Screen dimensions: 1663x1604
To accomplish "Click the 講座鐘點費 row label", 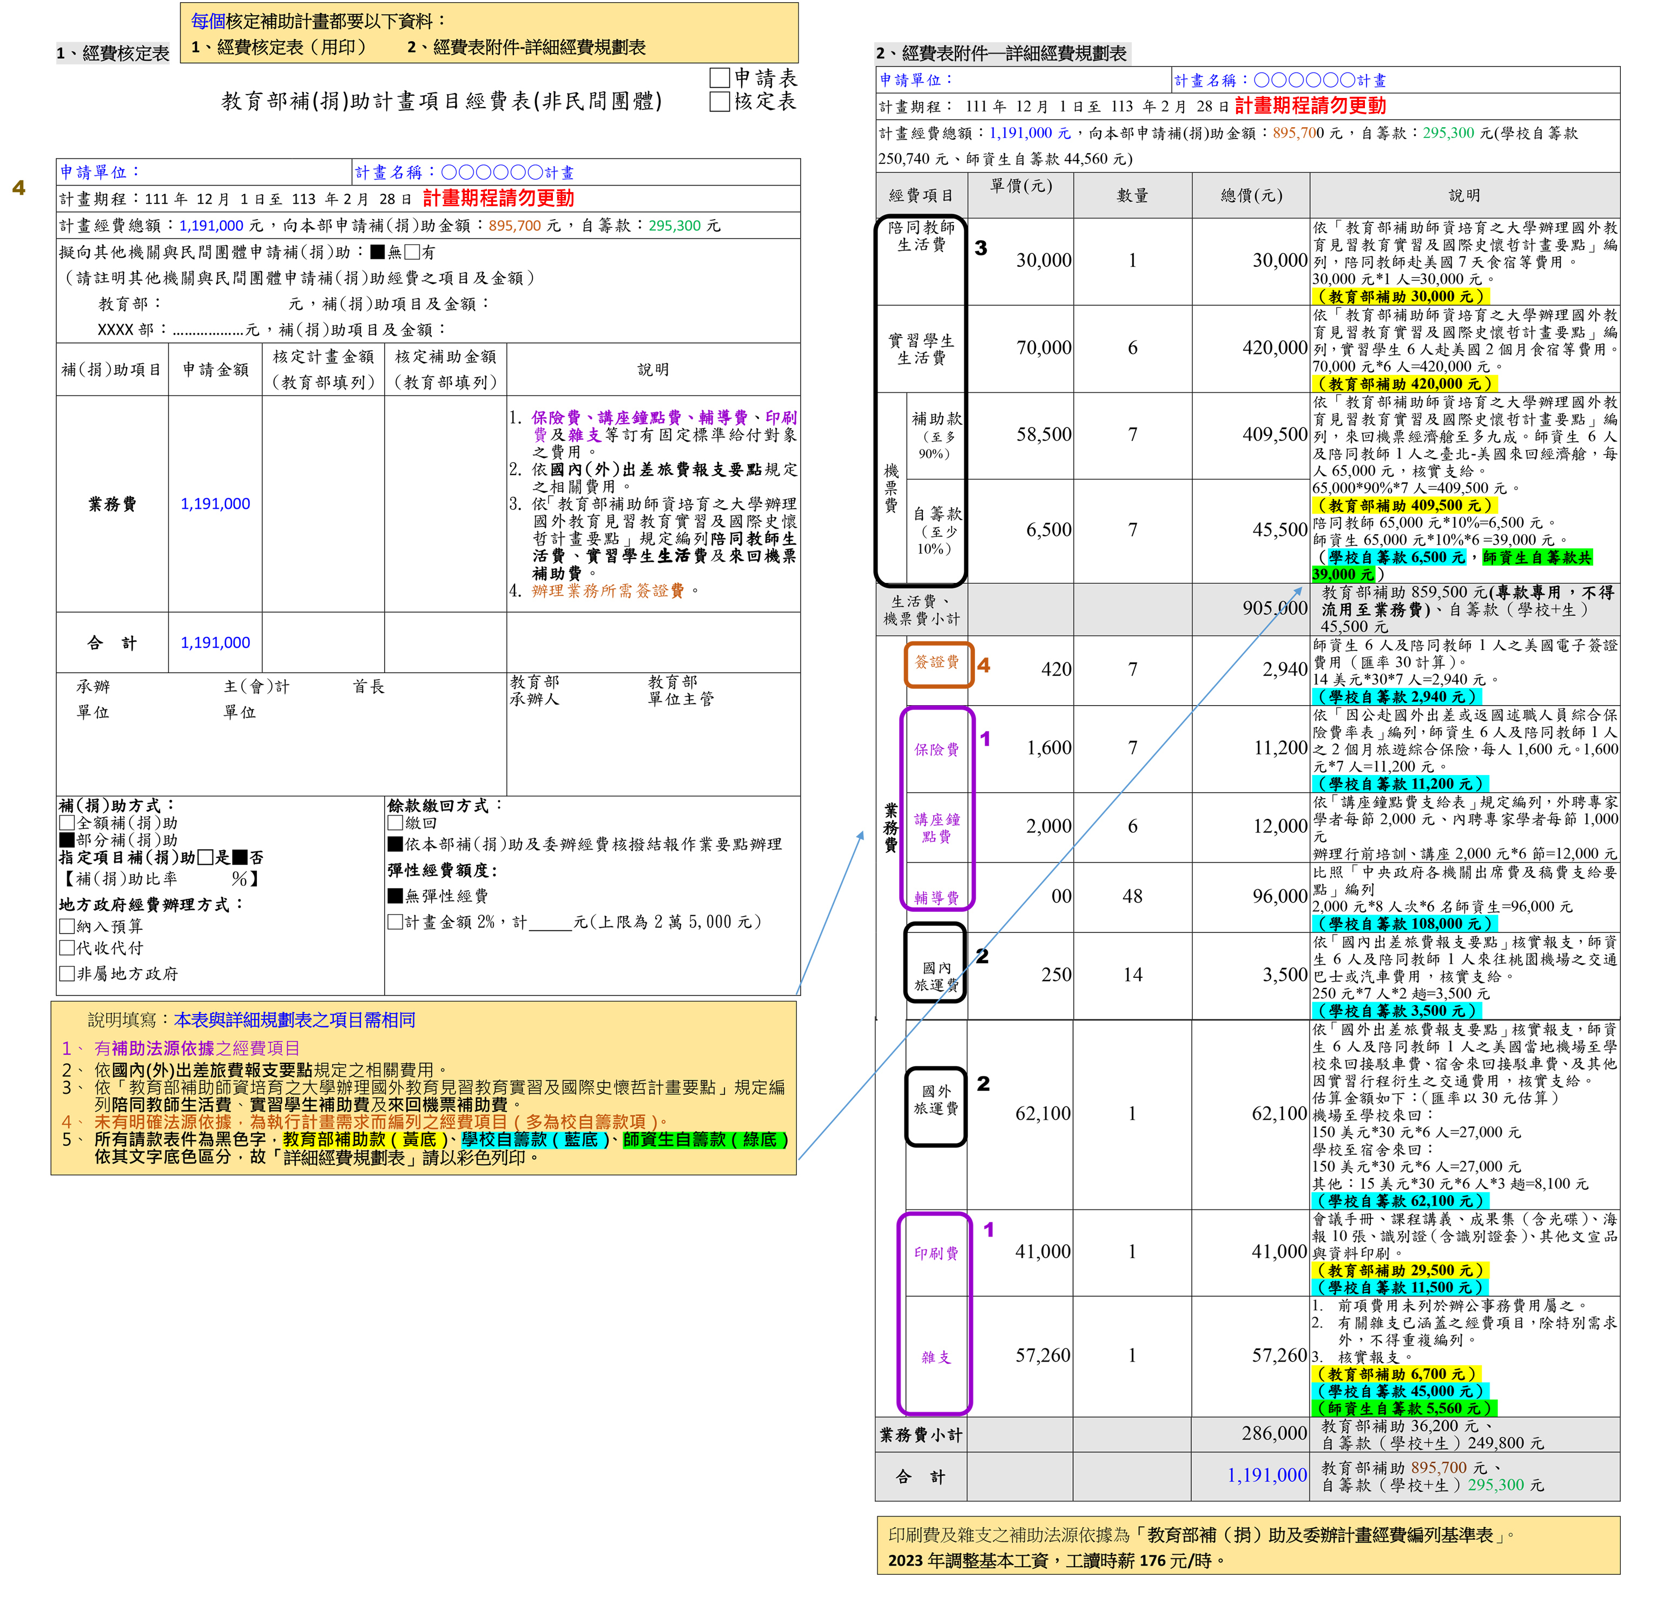I will [x=936, y=829].
